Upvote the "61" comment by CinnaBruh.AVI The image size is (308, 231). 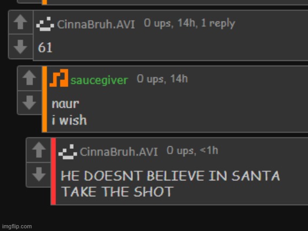point(20,22)
